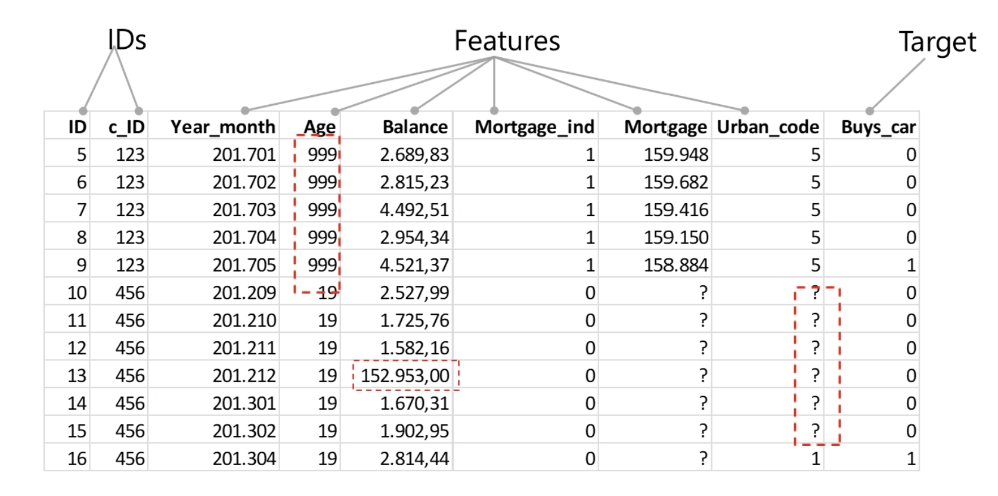Click Buys_car cell 1 in row ID 9
The image size is (998, 496).
[911, 265]
